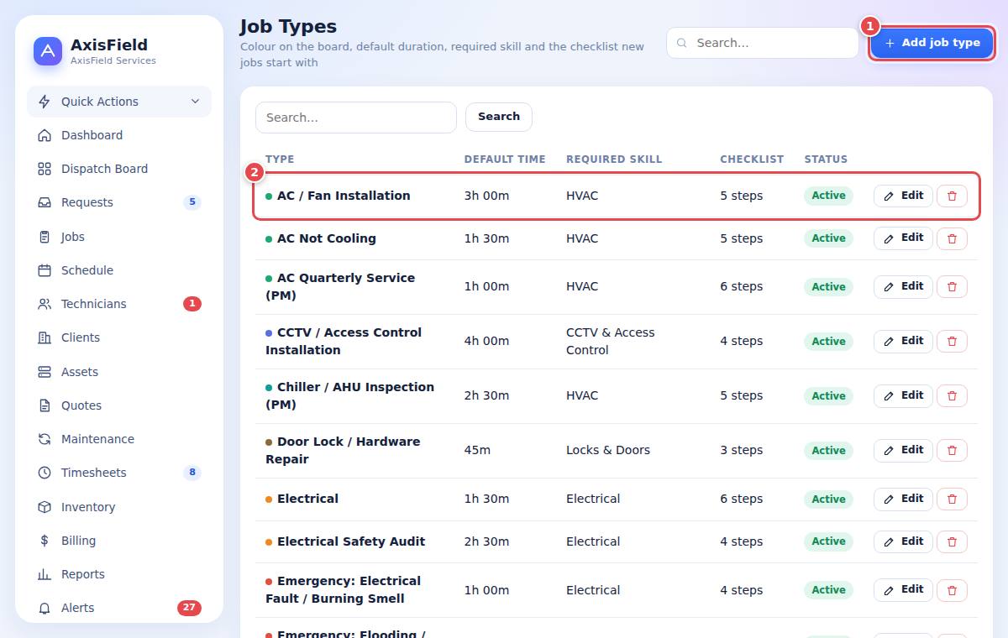
Task: Delete the AC / Fan Installation row
Action: 952,196
